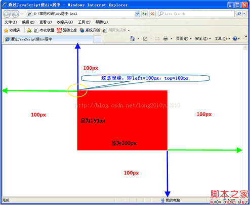Viewport: 250px width, 205px height.
Task: Expand the 安全(S) dropdown menu
Action: [x=203, y=39]
